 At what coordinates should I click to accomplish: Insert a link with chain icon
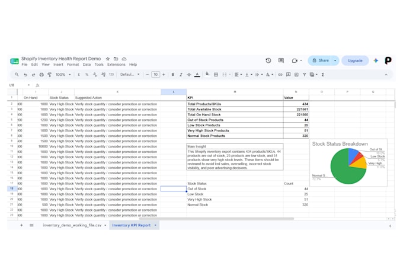point(280,75)
